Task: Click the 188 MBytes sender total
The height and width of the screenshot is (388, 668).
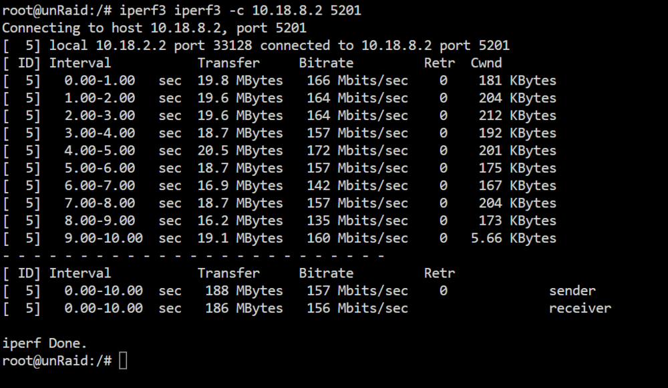Action: tap(244, 291)
